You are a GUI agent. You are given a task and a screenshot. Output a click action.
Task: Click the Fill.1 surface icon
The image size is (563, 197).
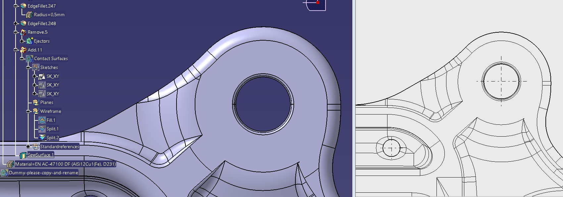(42, 120)
